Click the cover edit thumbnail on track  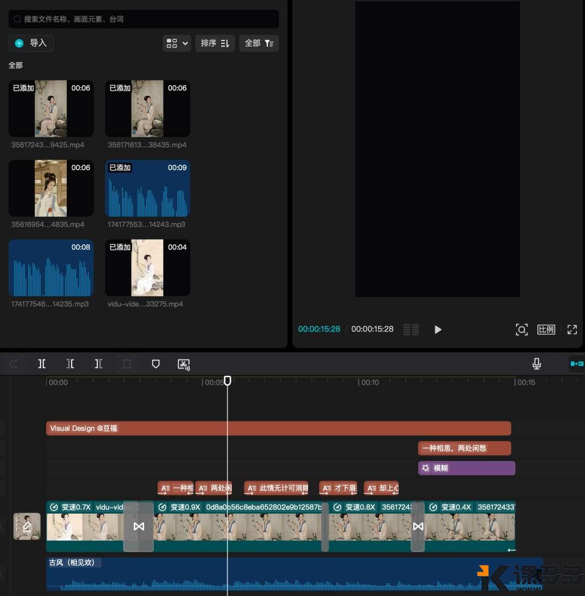[27, 527]
